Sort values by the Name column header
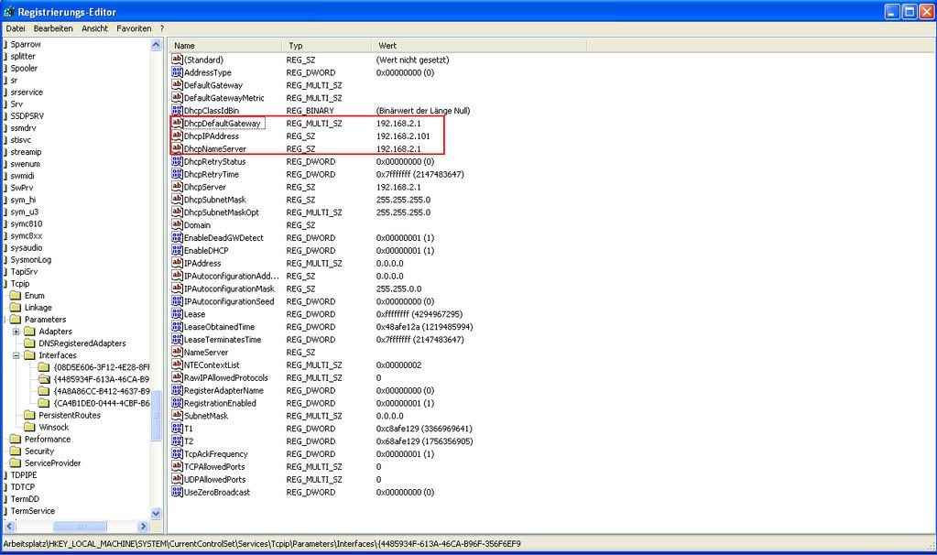The image size is (937, 555). click(224, 46)
